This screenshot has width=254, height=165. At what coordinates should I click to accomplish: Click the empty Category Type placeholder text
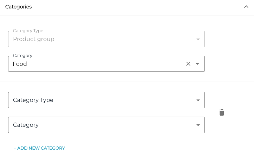33,100
